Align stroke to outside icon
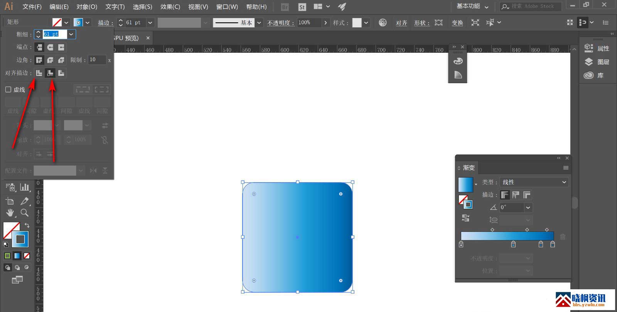This screenshot has height=312, width=617. coord(61,73)
